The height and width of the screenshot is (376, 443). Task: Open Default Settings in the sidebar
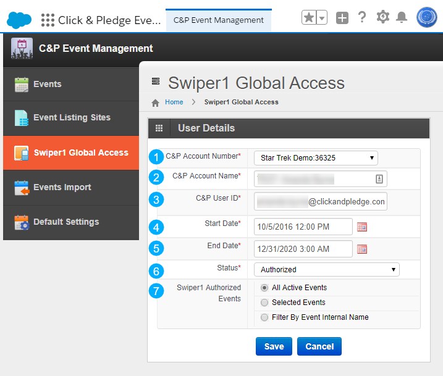pos(71,222)
